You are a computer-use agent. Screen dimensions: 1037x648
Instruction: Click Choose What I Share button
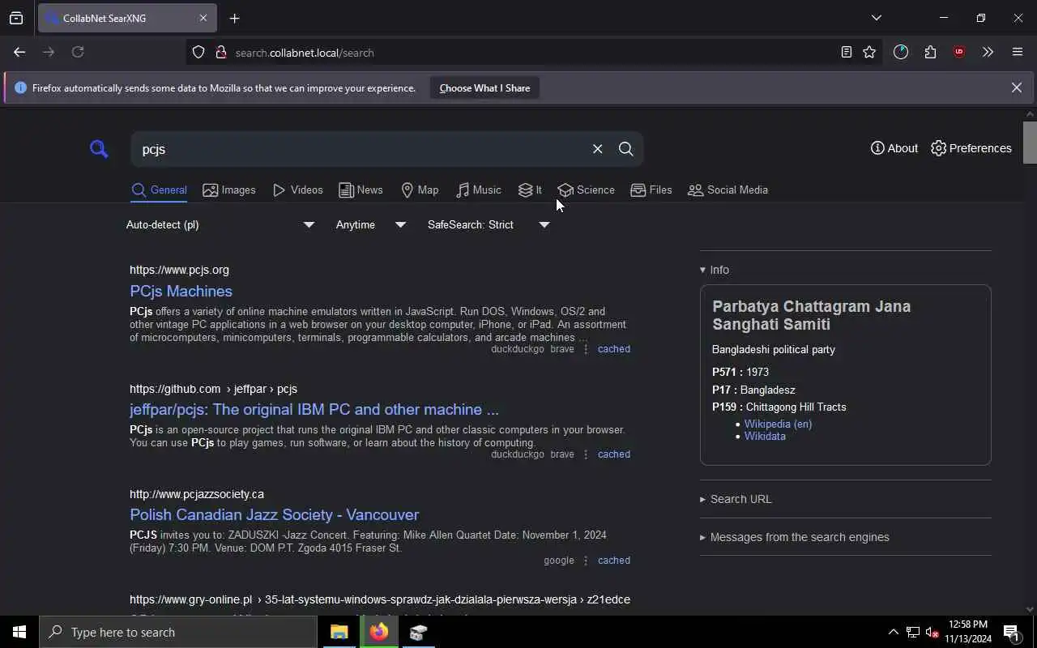point(484,87)
